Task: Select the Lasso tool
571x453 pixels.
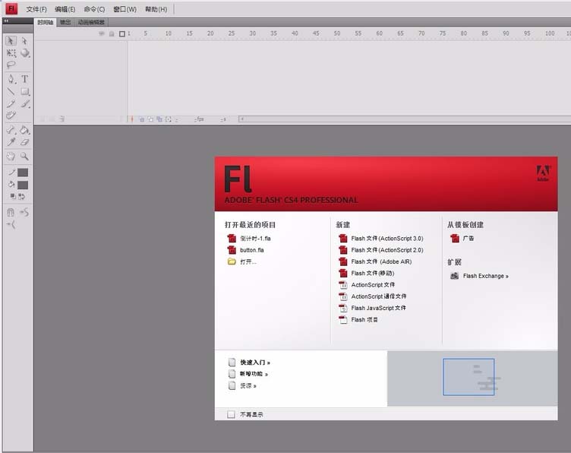Action: (11, 65)
